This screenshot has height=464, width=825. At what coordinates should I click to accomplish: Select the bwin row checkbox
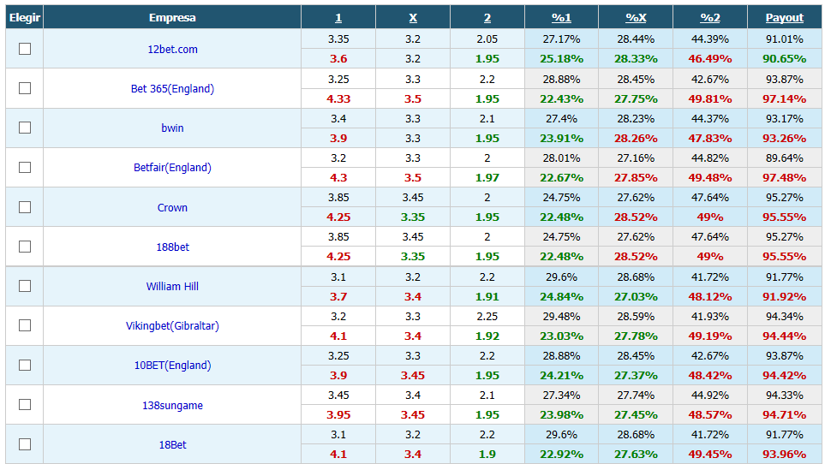point(25,128)
